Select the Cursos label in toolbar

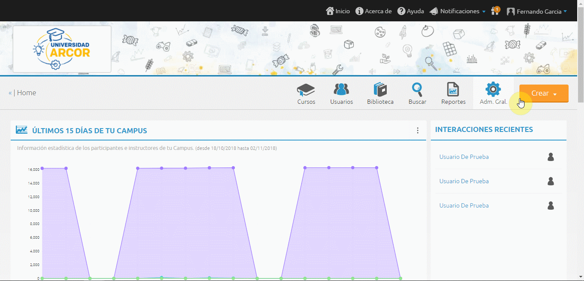coord(306,102)
